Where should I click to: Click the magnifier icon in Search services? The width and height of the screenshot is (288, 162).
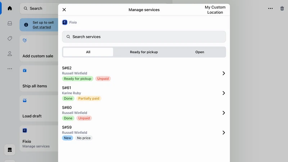click(68, 37)
